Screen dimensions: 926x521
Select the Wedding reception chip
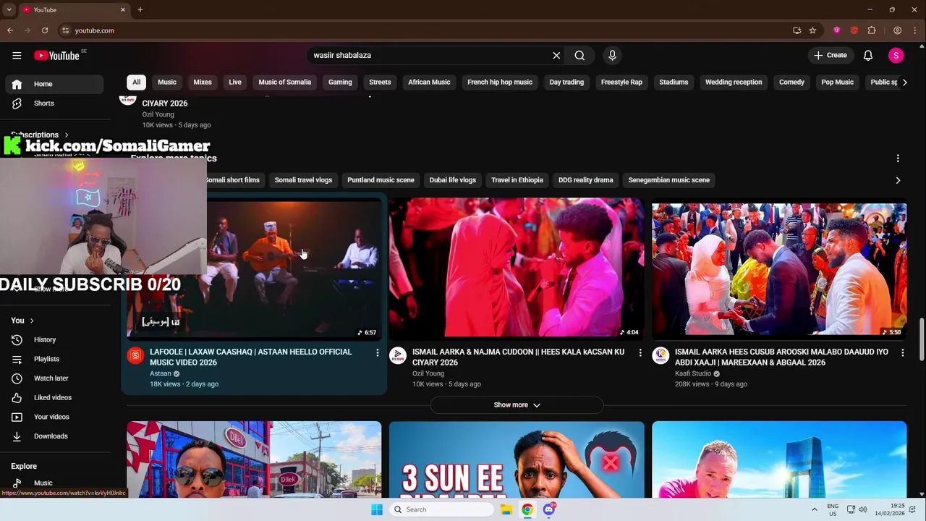[x=734, y=82]
